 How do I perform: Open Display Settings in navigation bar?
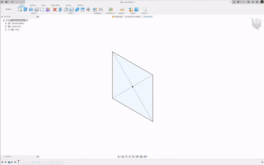pyautogui.click(x=138, y=156)
